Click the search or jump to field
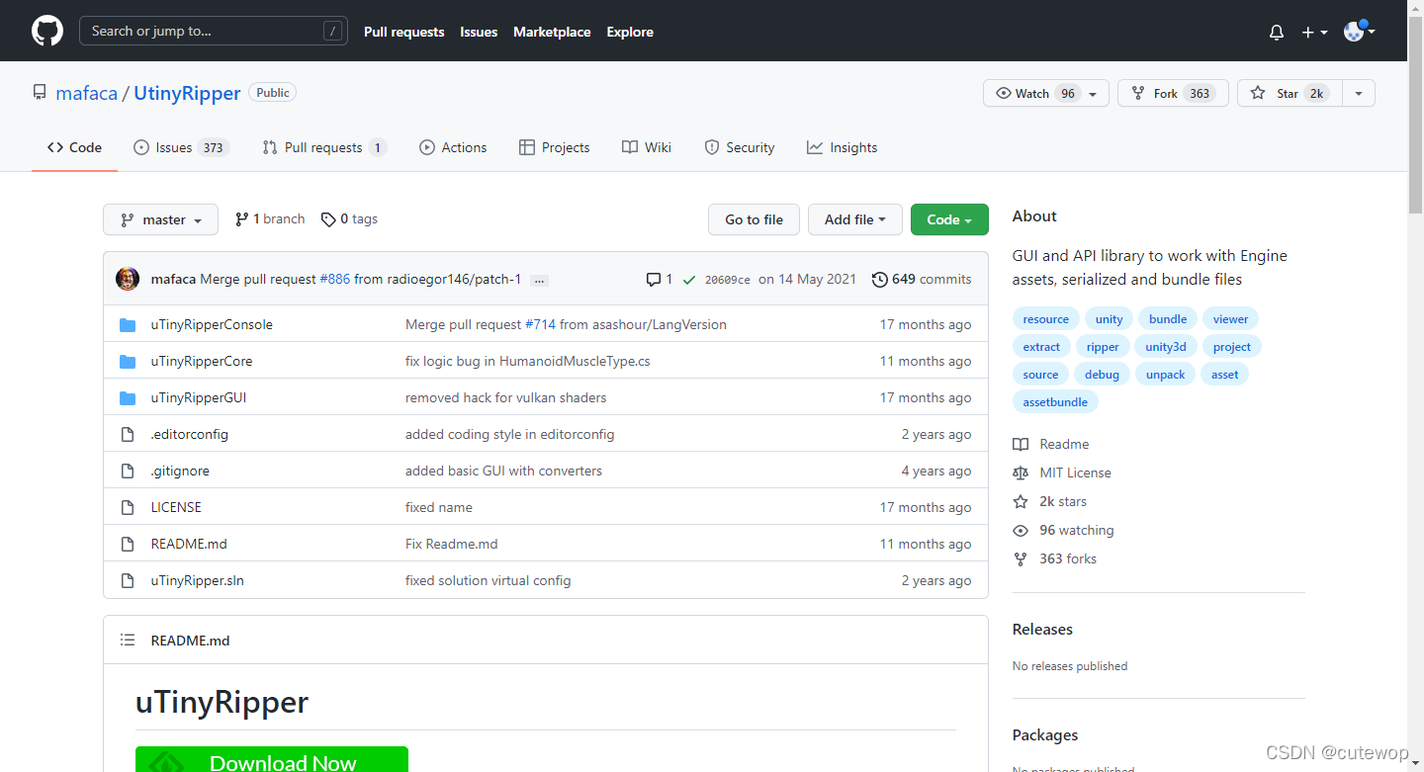1424x772 pixels. click(214, 31)
